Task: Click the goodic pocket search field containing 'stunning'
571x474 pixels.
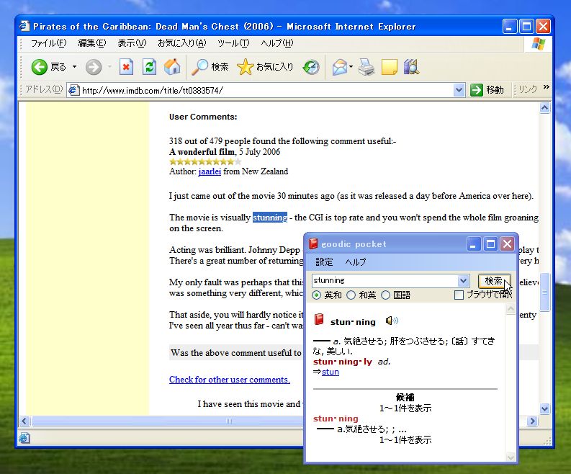Action: (x=385, y=280)
